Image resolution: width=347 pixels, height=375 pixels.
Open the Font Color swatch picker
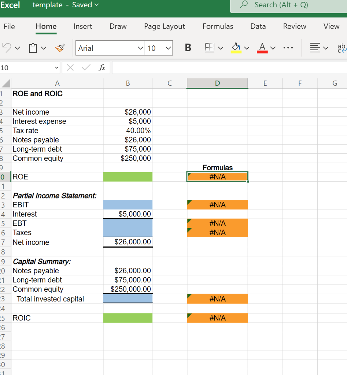(262, 48)
